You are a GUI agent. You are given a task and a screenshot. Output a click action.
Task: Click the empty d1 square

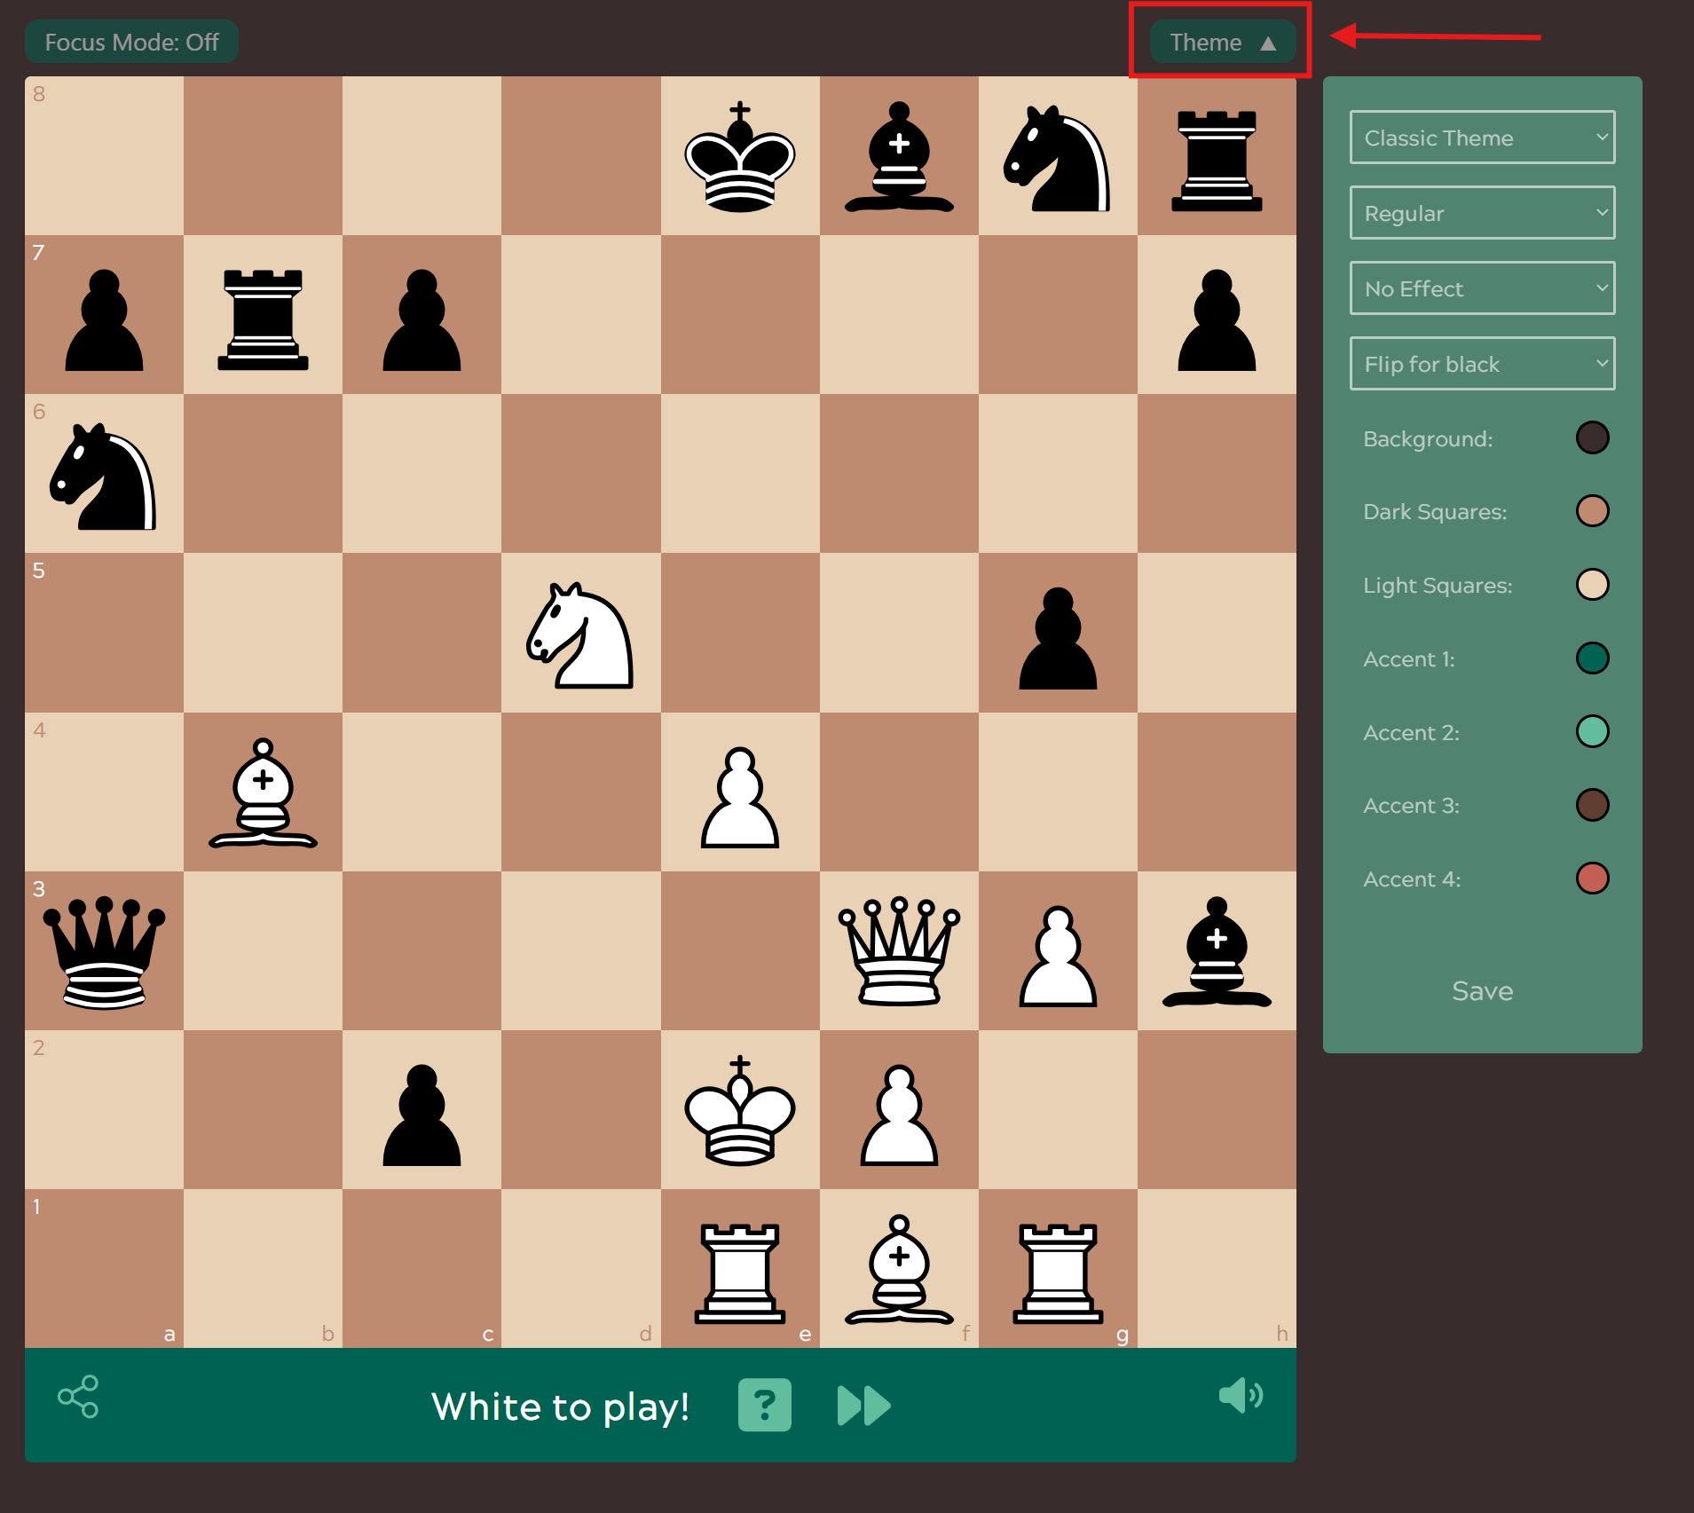coord(580,1269)
